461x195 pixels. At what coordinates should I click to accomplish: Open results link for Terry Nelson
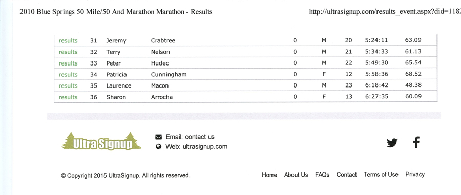pyautogui.click(x=68, y=52)
